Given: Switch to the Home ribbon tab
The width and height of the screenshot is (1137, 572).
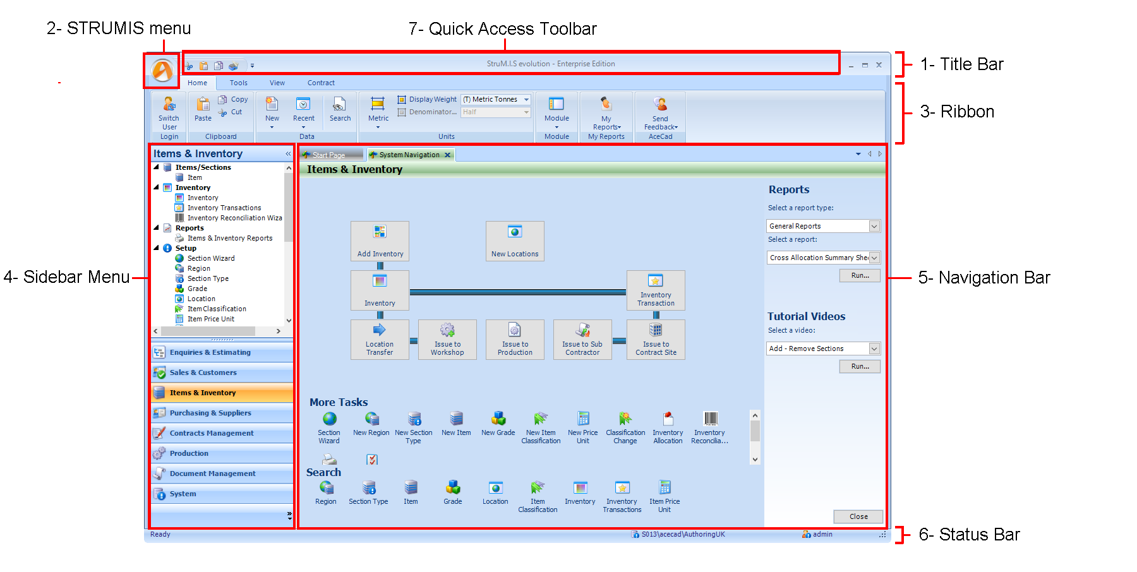Looking at the screenshot, I should [197, 83].
